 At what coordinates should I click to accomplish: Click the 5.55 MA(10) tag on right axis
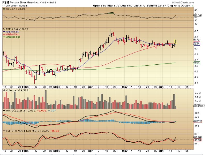[197, 44]
